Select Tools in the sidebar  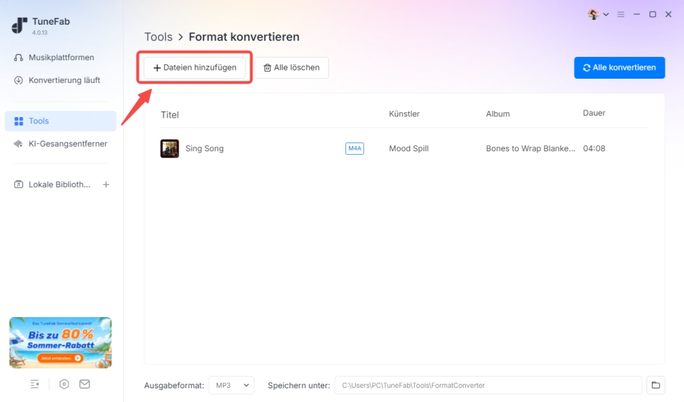coord(60,121)
